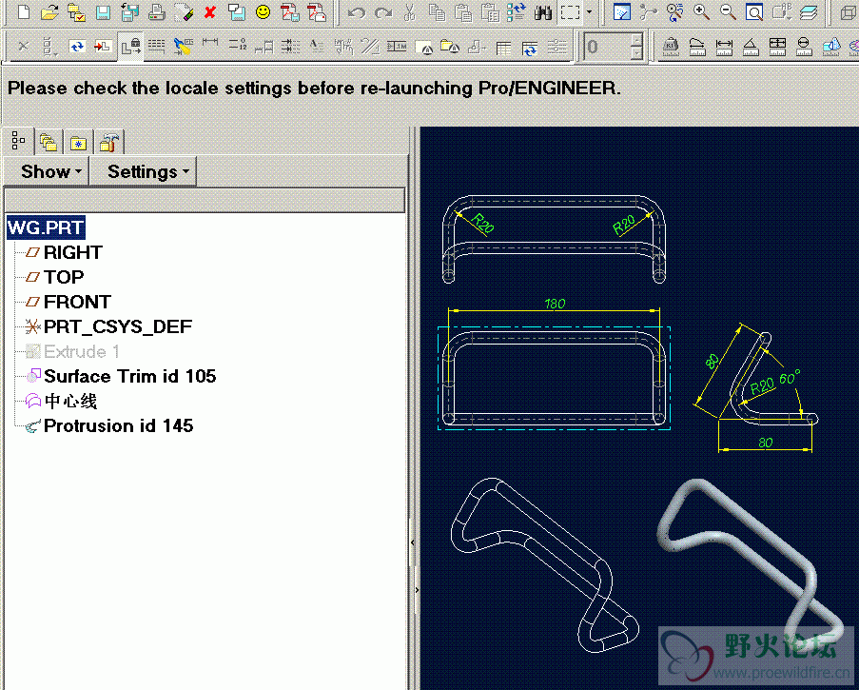Zoom out with the minus magnifier
859x690 pixels.
tap(728, 12)
